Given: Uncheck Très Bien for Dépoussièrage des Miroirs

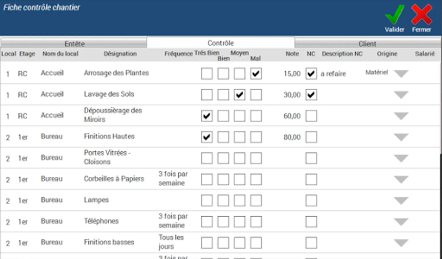Looking at the screenshot, I should pyautogui.click(x=207, y=116).
